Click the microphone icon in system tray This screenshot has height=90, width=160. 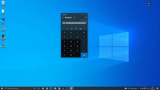tap(145, 88)
